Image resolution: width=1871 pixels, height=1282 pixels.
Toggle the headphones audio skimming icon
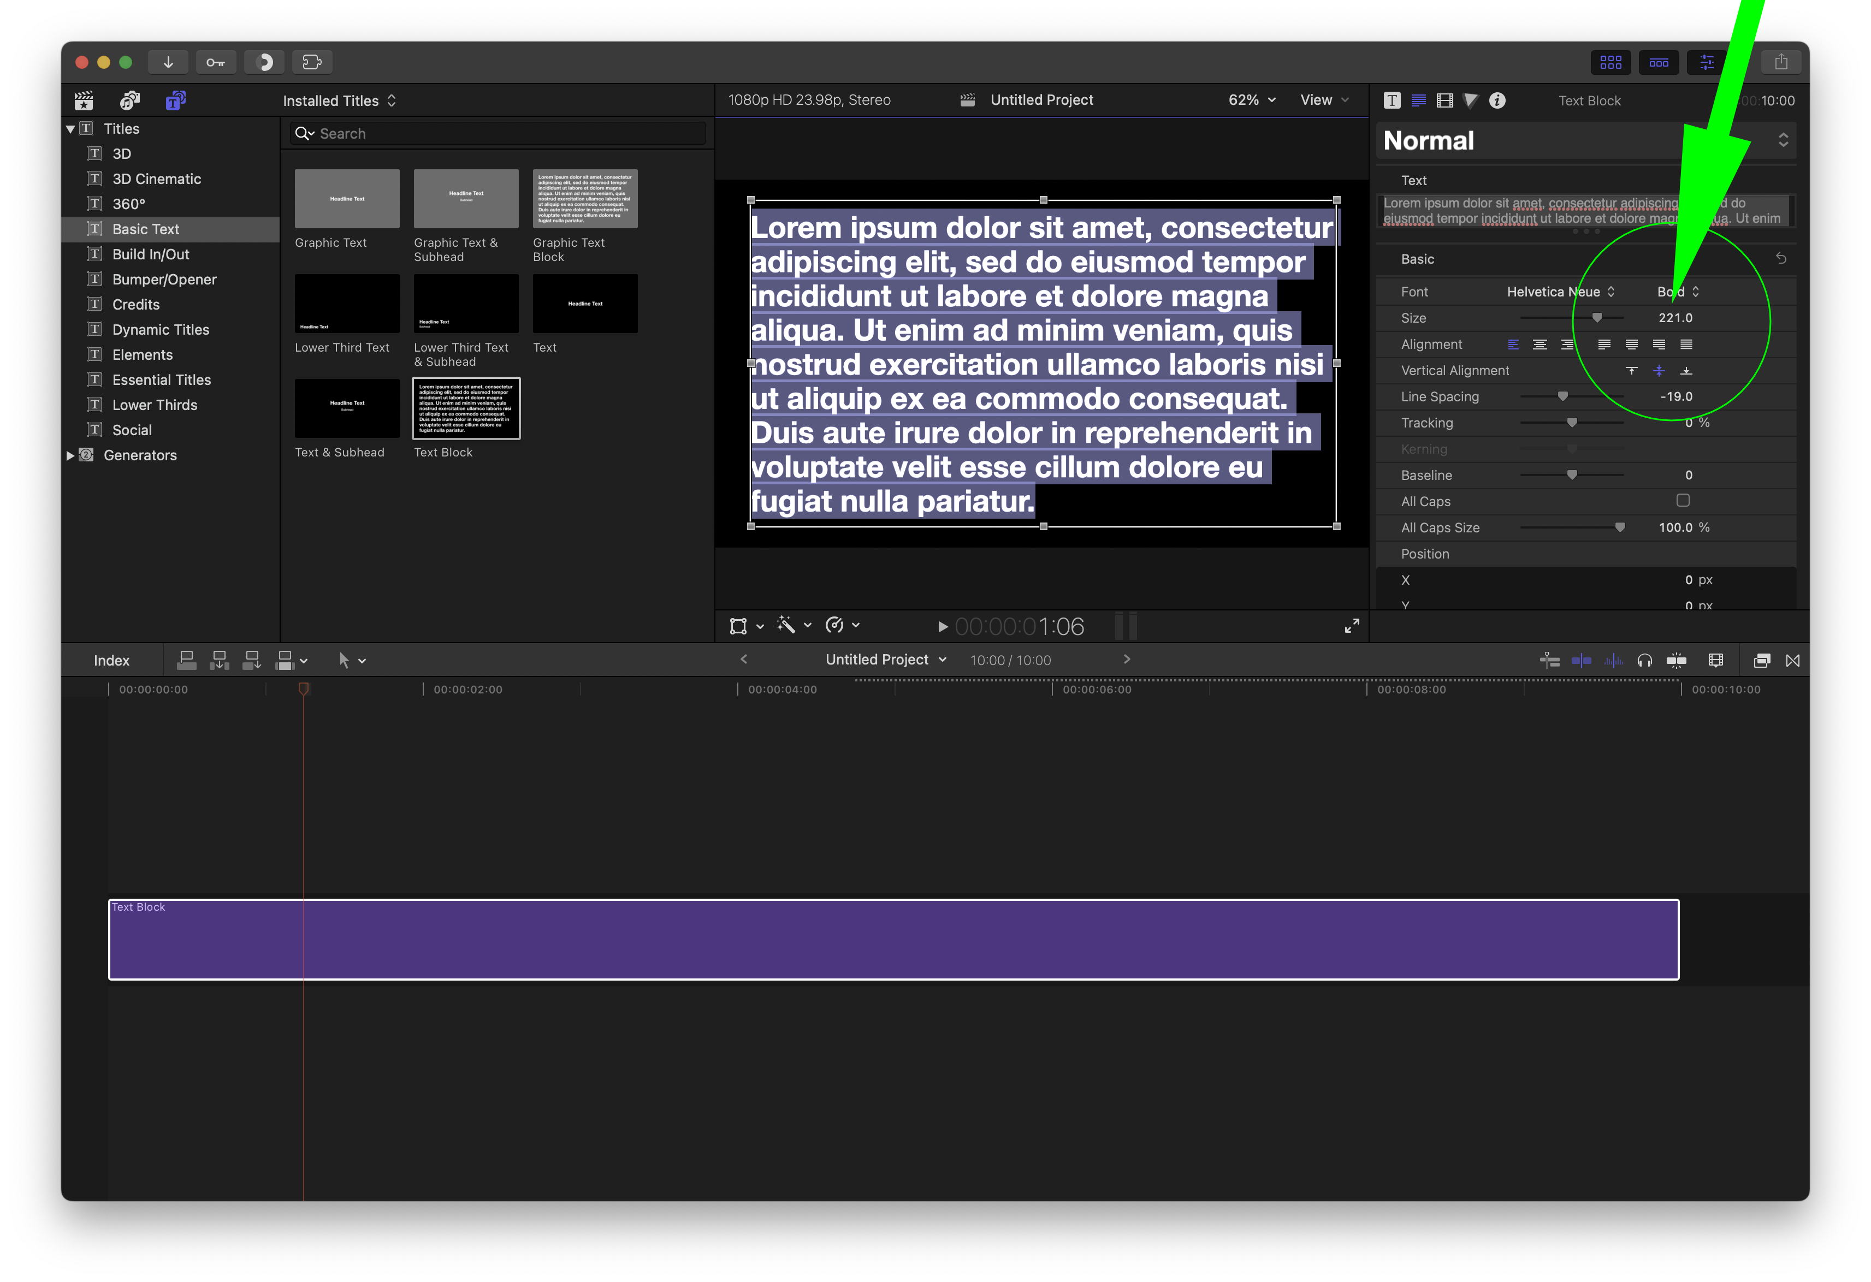[x=1644, y=661]
